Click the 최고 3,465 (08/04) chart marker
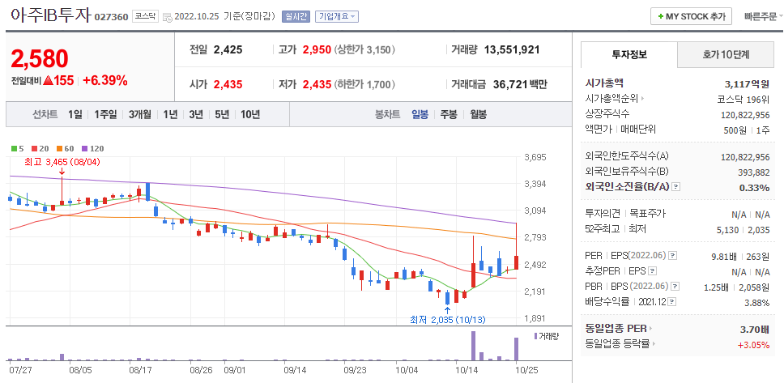The width and height of the screenshot is (784, 383). [x=61, y=162]
